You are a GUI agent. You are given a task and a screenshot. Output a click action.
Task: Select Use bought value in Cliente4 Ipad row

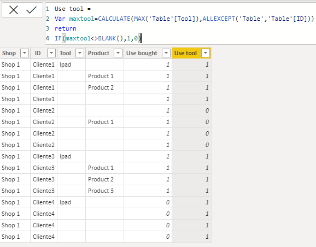pyautogui.click(x=148, y=202)
